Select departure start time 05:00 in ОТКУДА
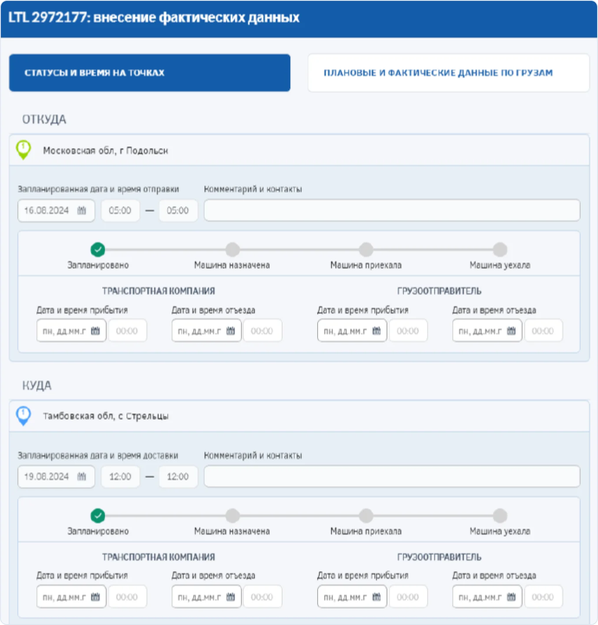This screenshot has height=625, width=598. click(x=120, y=211)
